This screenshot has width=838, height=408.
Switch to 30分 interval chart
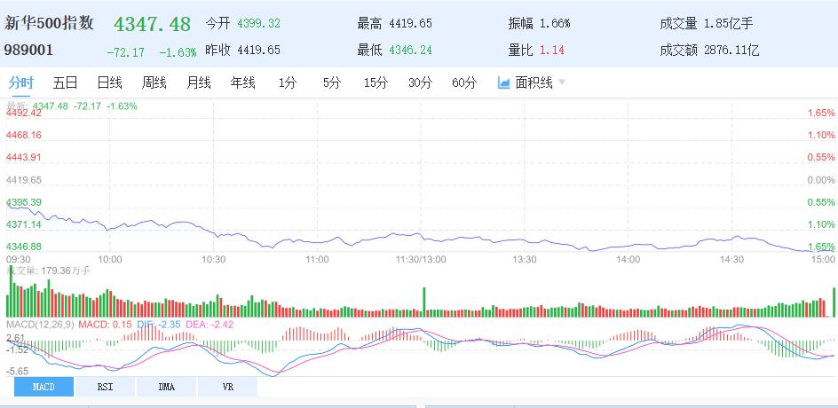click(x=420, y=82)
